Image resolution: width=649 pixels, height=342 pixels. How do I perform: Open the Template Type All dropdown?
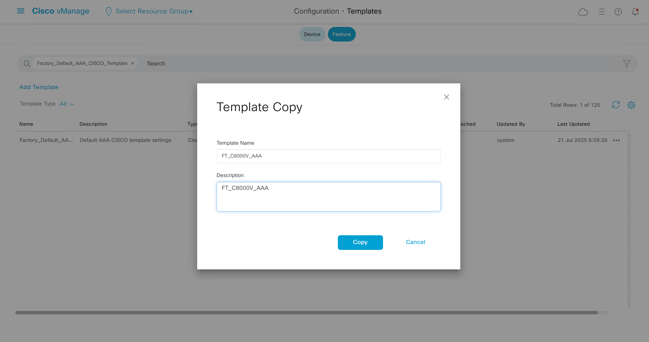[67, 104]
